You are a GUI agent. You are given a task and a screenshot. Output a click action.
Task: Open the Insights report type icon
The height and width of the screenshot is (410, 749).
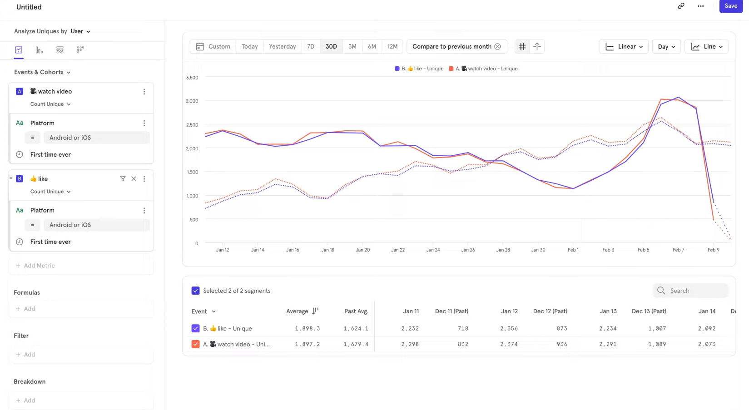19,50
